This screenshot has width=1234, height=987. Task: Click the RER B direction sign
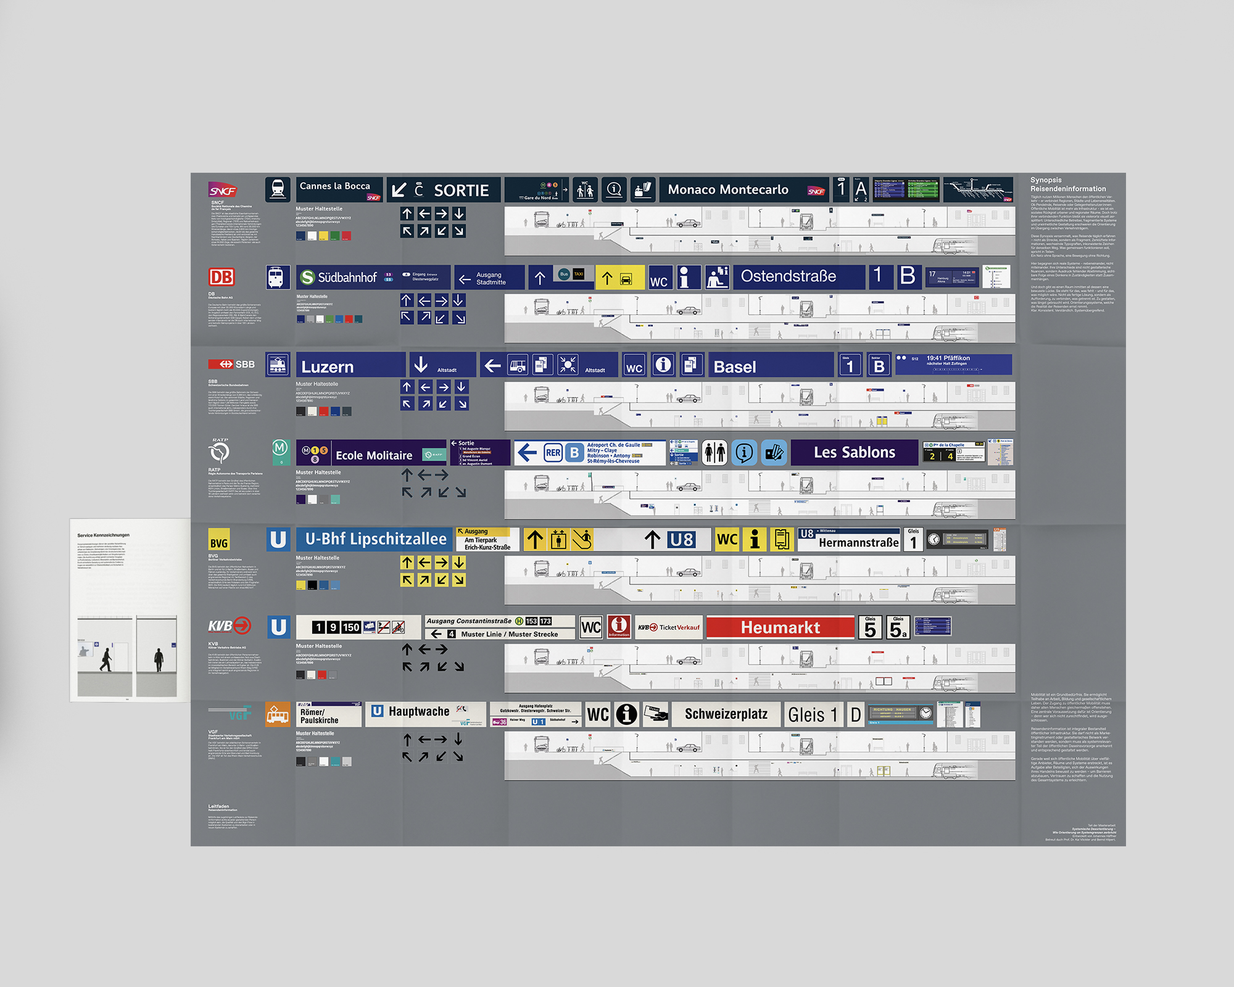click(x=590, y=453)
